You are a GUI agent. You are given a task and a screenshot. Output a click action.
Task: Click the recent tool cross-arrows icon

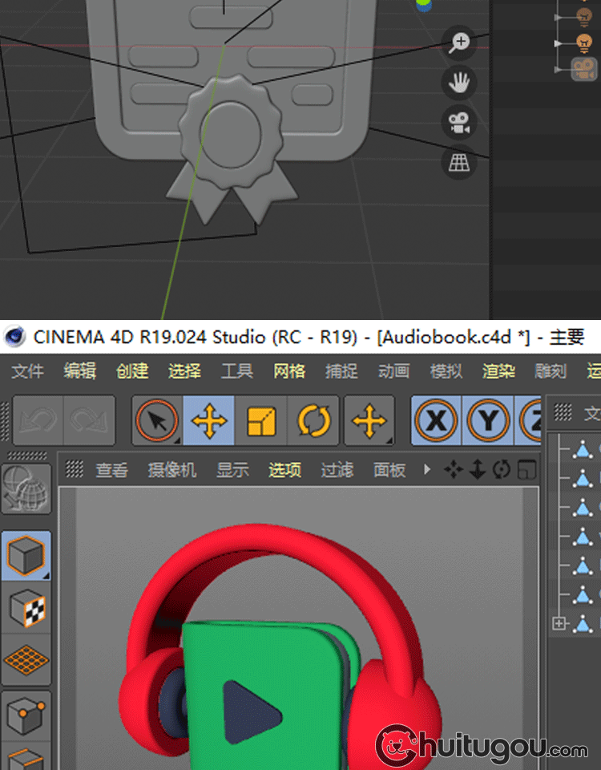pos(369,421)
